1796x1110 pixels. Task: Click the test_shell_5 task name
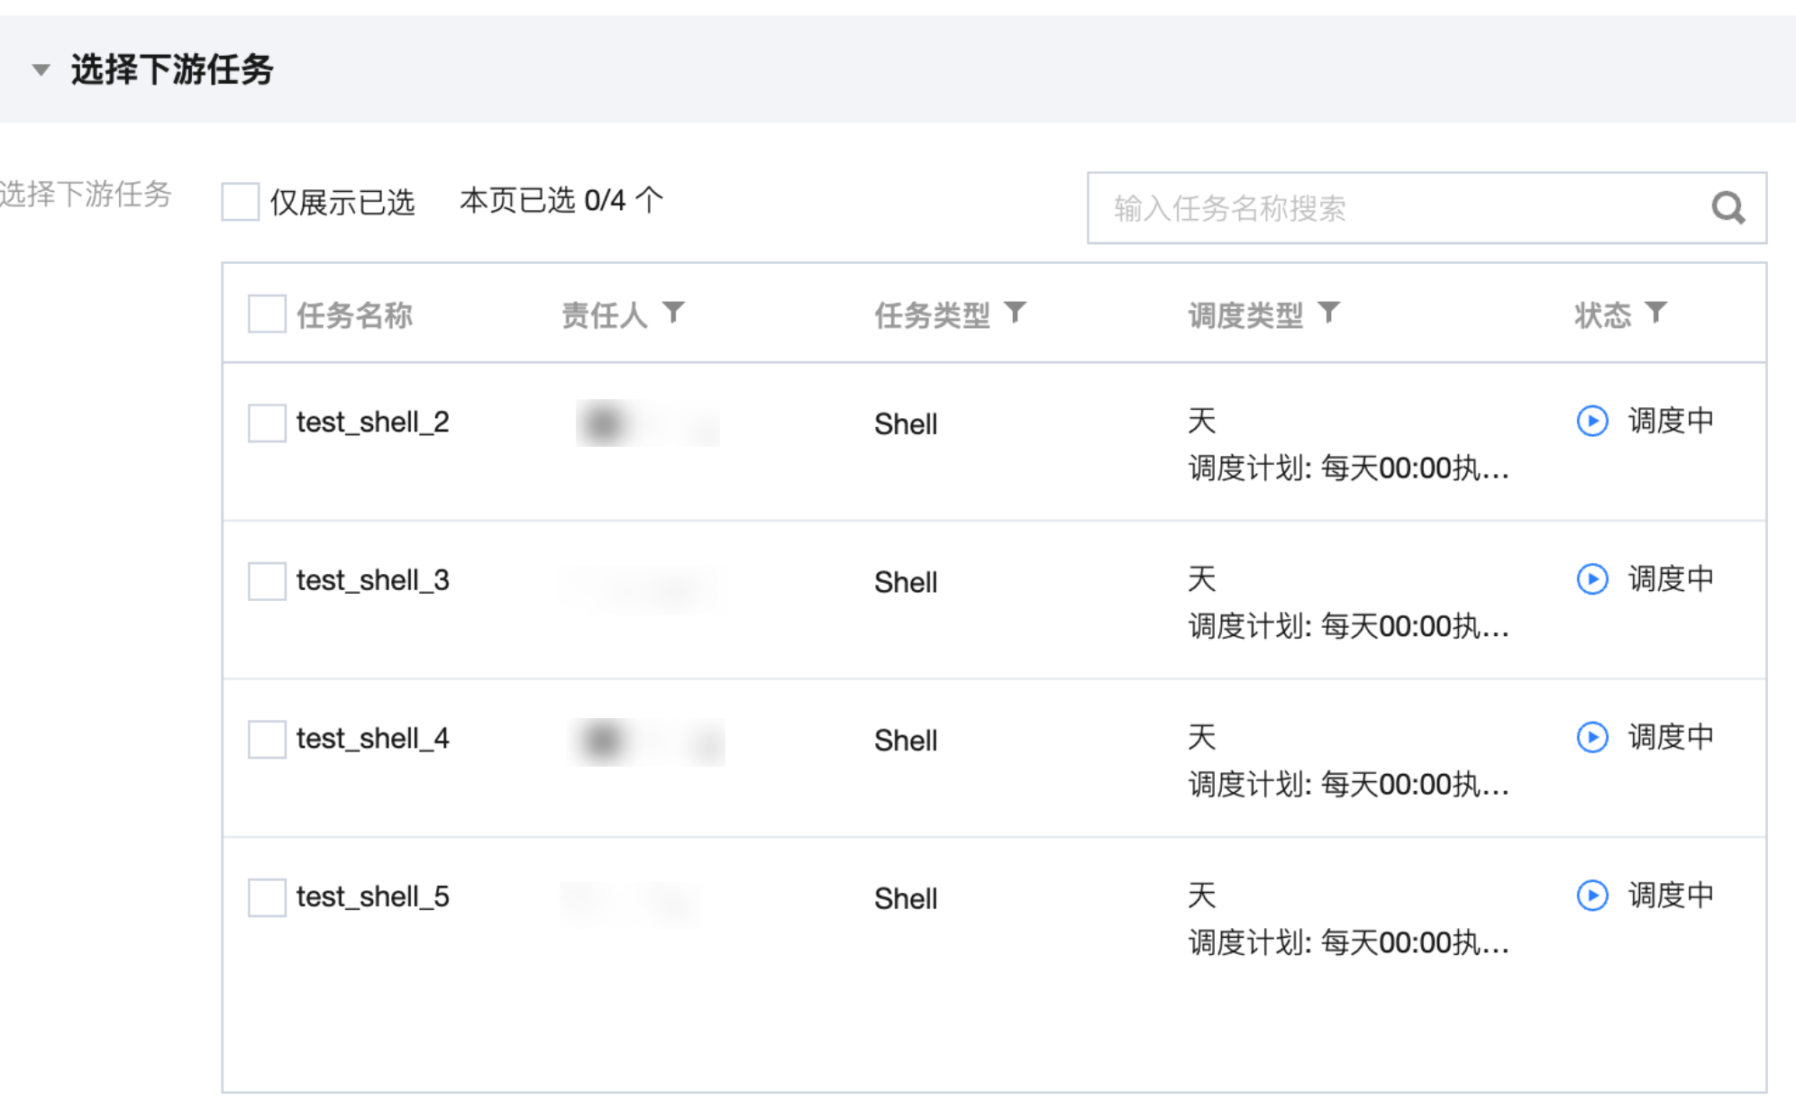click(x=372, y=896)
